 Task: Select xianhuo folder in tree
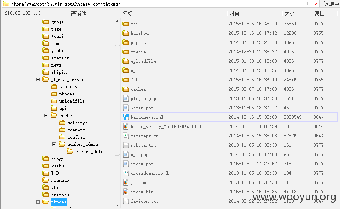(60, 180)
